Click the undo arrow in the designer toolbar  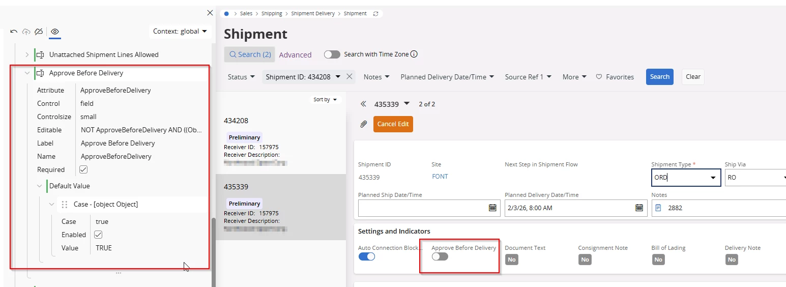point(14,32)
